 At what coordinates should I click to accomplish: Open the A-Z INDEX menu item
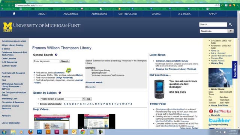(184, 14)
